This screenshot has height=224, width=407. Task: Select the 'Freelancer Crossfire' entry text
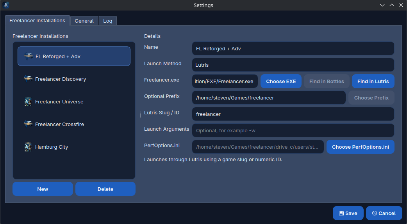pos(59,124)
